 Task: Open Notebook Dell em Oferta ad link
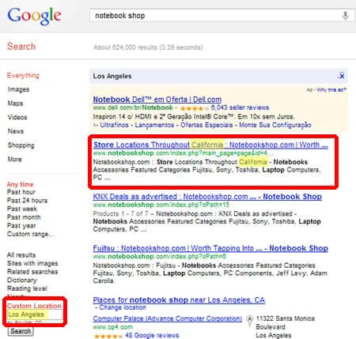[x=157, y=100]
